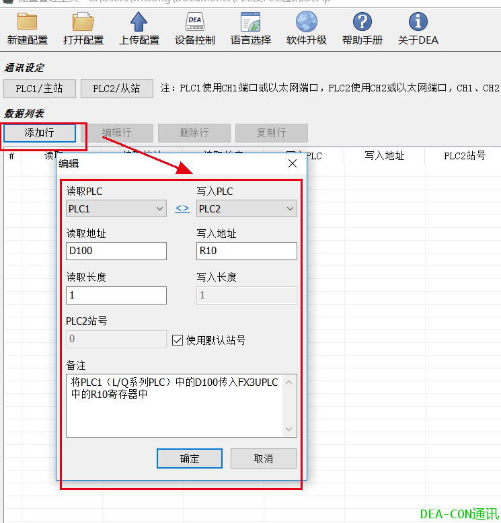
Task: Click the PLC2站号 column header
Action: [x=465, y=156]
